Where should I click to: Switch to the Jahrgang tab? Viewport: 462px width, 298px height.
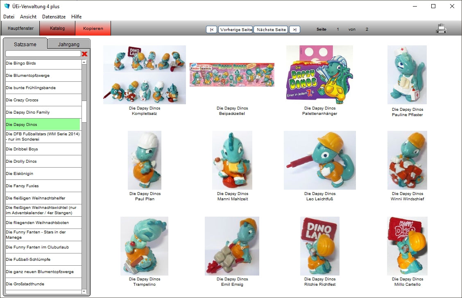click(x=68, y=44)
